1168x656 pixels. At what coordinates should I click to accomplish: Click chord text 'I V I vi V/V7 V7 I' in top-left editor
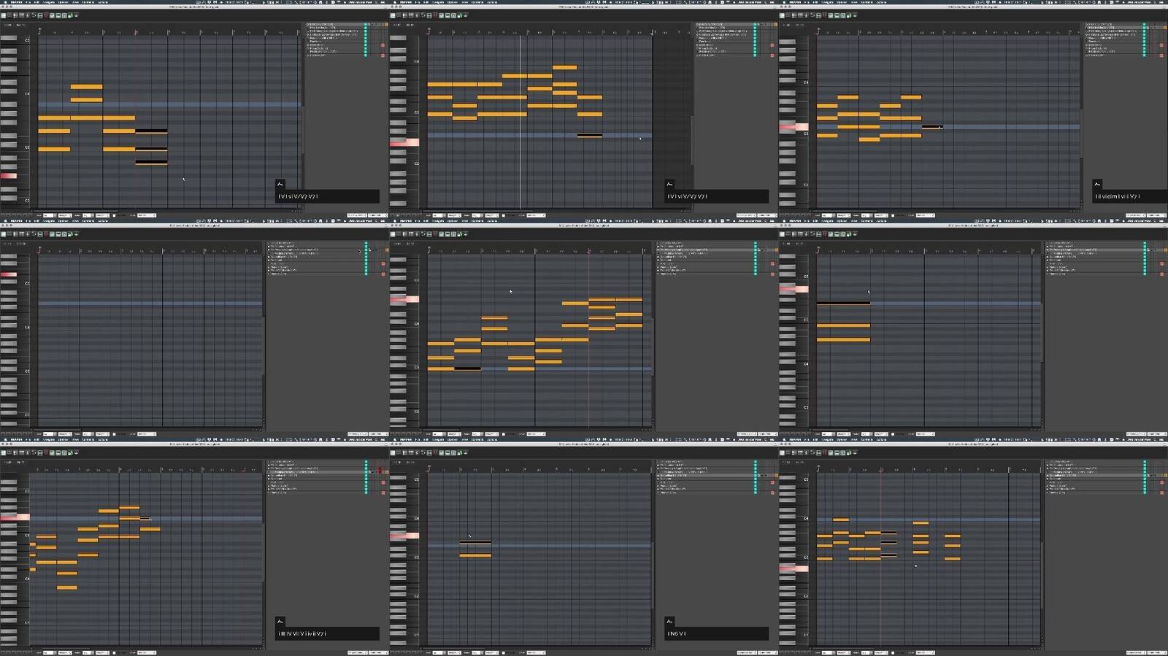pos(299,196)
